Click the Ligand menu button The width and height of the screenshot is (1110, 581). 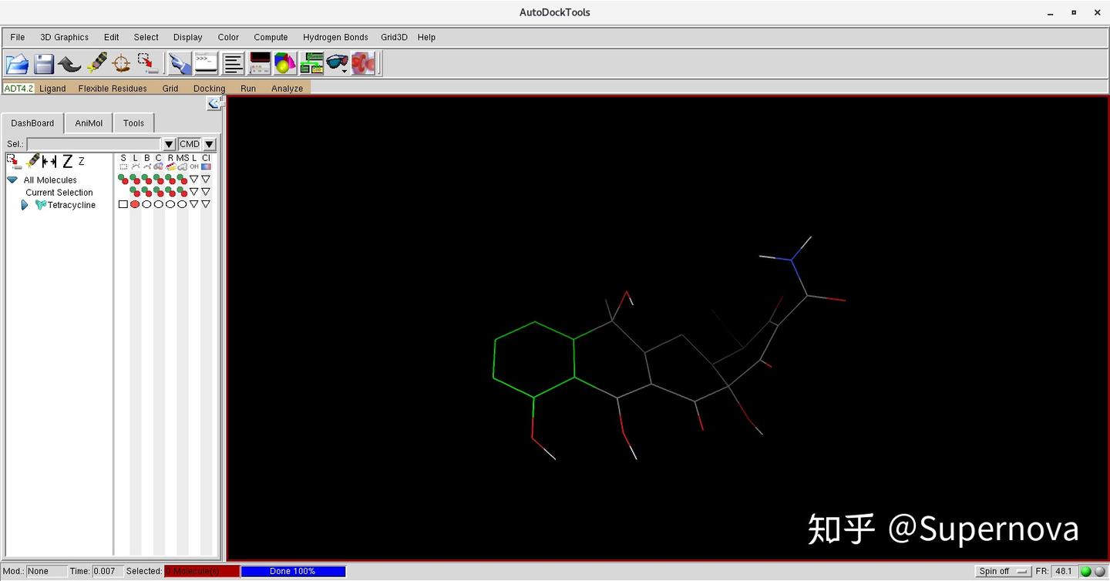point(52,88)
